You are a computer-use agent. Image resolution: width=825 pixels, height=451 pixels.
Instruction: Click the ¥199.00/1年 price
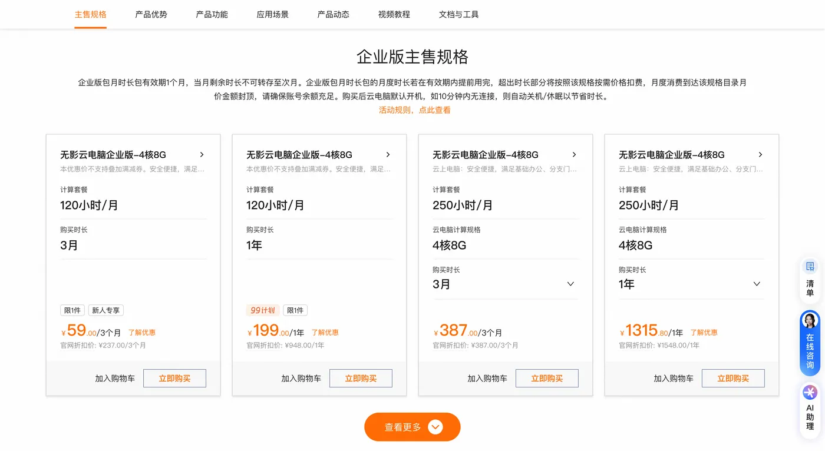[276, 331]
